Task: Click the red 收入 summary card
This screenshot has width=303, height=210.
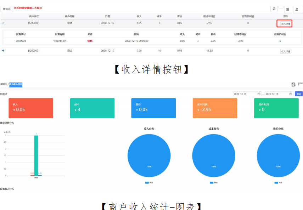Action: click(x=31, y=108)
